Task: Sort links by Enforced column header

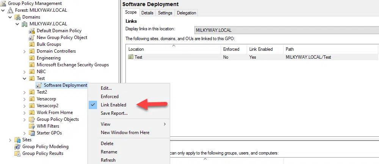Action: tap(233, 49)
